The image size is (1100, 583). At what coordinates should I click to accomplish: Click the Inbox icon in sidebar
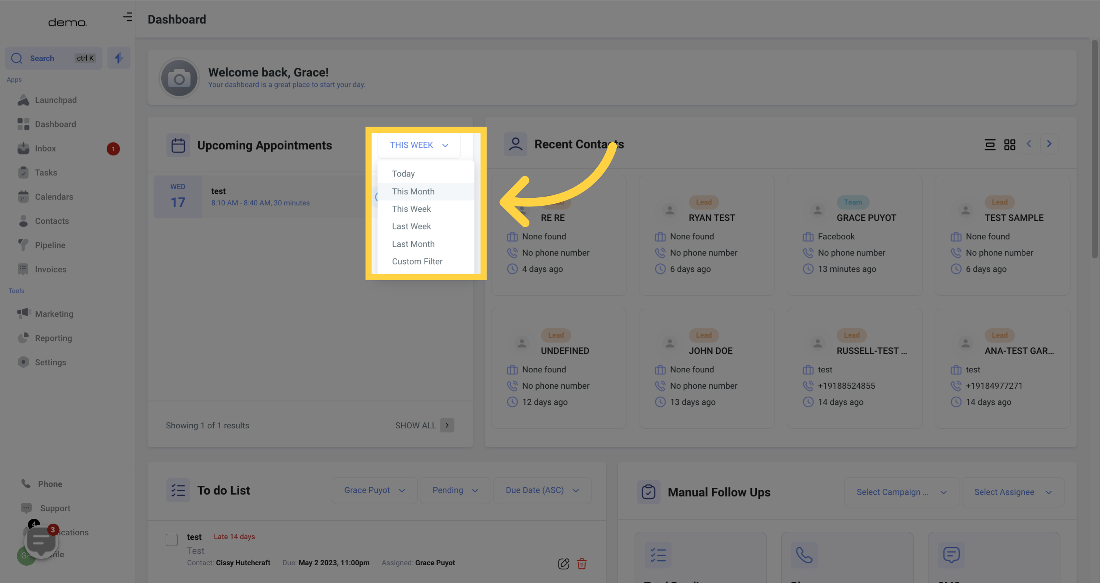(x=24, y=149)
